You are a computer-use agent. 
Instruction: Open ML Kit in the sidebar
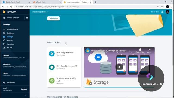10,48
